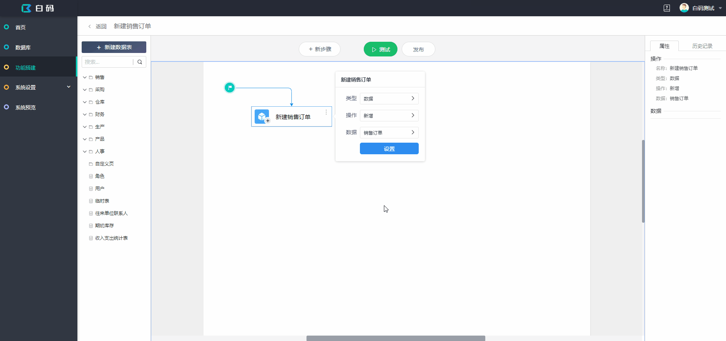Click the green 测试 button

[x=380, y=49]
